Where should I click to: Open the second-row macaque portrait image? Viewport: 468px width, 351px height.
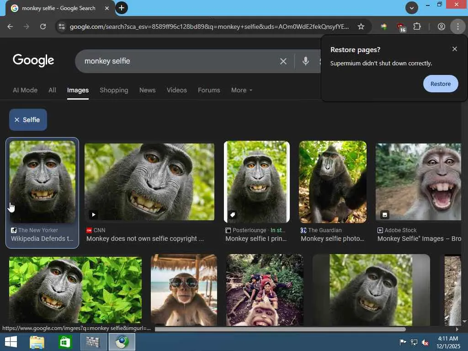(371, 290)
